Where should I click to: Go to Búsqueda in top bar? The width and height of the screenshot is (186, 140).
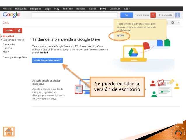coord(21,9)
